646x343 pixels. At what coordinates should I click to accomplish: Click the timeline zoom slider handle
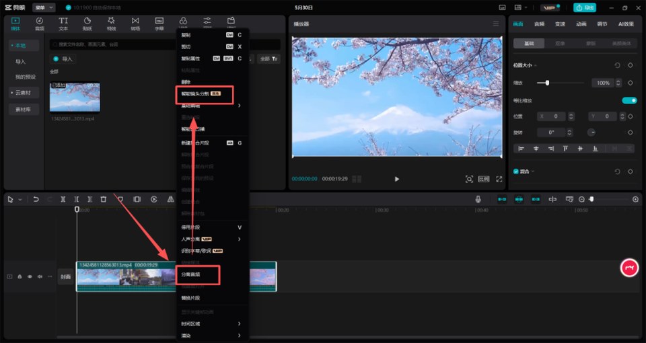pyautogui.click(x=591, y=199)
